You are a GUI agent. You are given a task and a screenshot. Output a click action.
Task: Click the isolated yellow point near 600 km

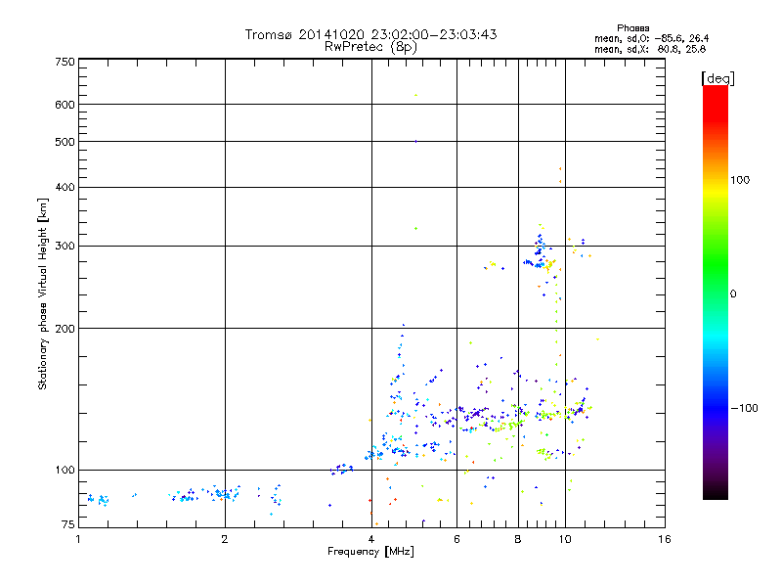416,95
